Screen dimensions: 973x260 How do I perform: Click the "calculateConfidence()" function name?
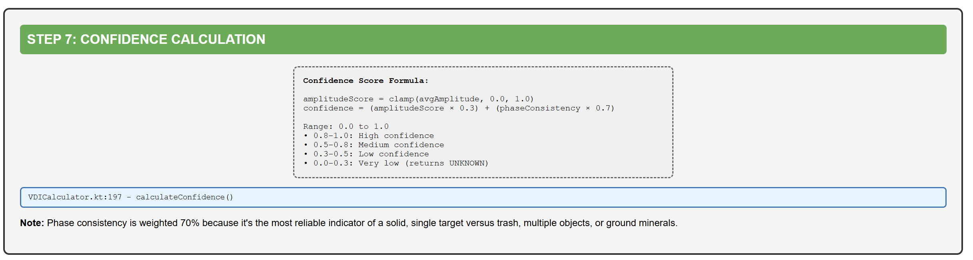[x=184, y=197]
